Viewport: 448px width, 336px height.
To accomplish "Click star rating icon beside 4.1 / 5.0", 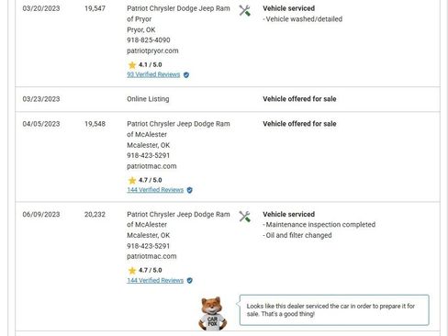I will 132,65.
